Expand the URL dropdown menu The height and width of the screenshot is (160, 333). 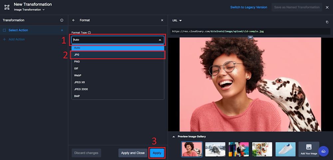click(x=177, y=21)
